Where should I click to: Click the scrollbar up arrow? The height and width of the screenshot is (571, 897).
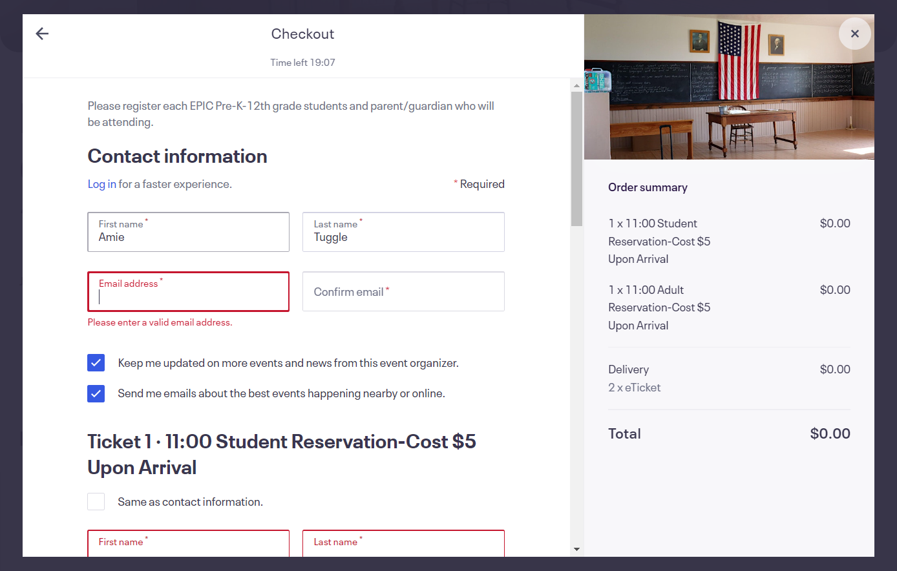576,85
